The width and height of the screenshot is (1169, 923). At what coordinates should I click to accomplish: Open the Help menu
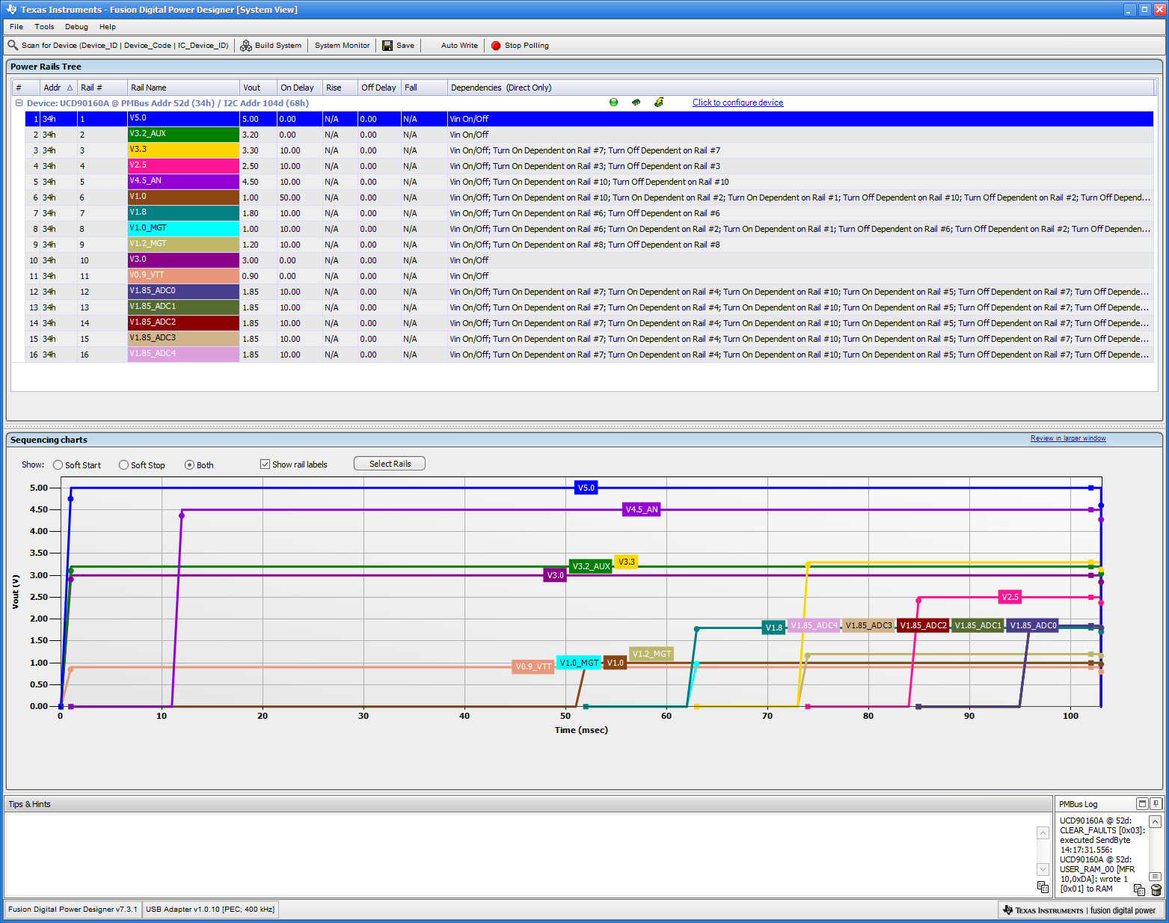[108, 26]
